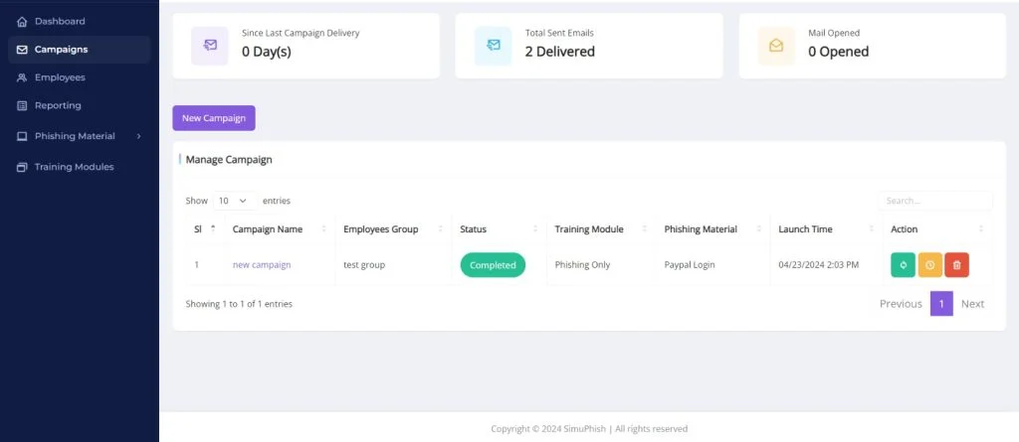The width and height of the screenshot is (1019, 442).
Task: Click the Total Sent Emails icon
Action: point(494,45)
